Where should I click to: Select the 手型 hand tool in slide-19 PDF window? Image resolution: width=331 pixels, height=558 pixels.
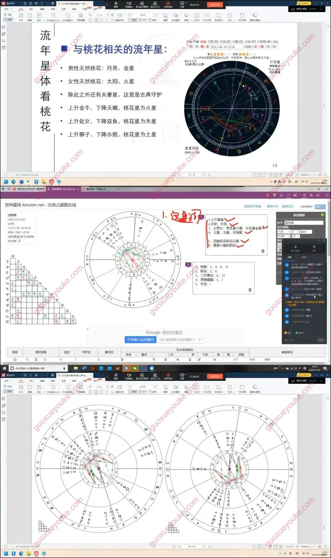(9, 14)
